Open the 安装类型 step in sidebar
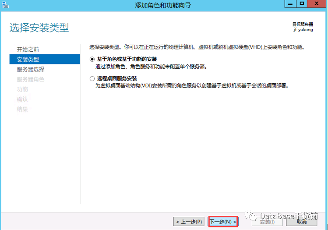 [45, 59]
